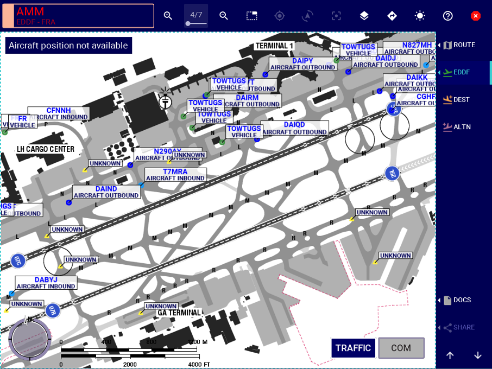Click the compass rose at map corner
Viewport: 492px width, 369px height.
30,339
